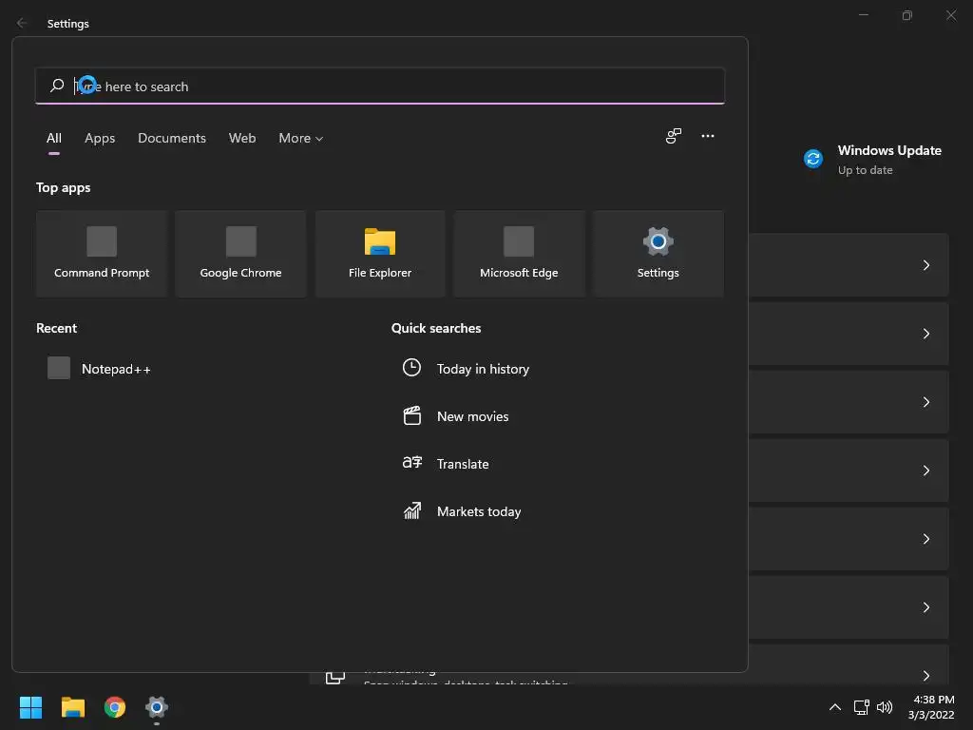Screen dimensions: 973x730
Task: Show hidden tray icons chevron
Action: click(835, 707)
